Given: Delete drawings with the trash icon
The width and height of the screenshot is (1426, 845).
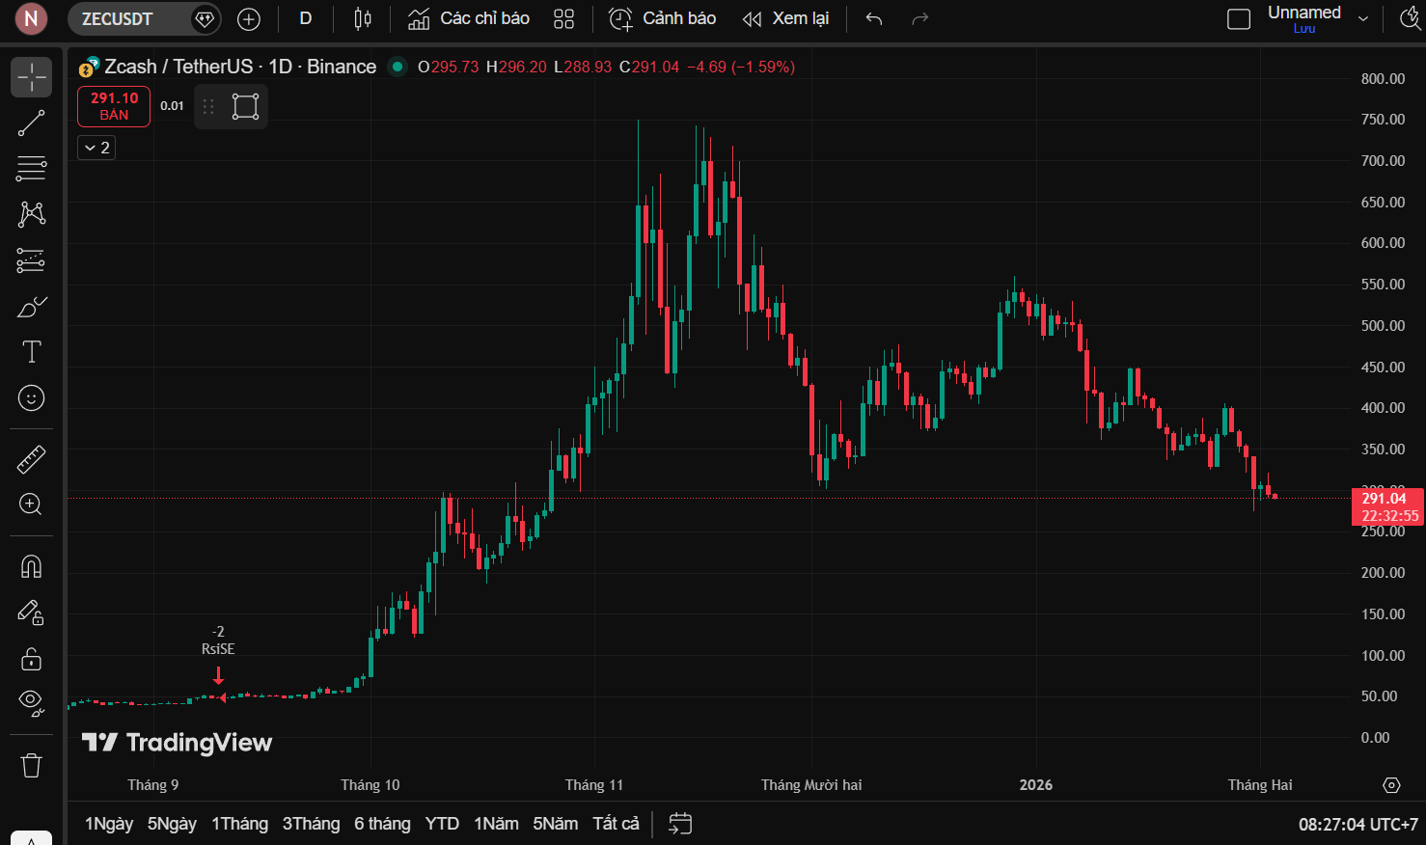Looking at the screenshot, I should pyautogui.click(x=31, y=765).
